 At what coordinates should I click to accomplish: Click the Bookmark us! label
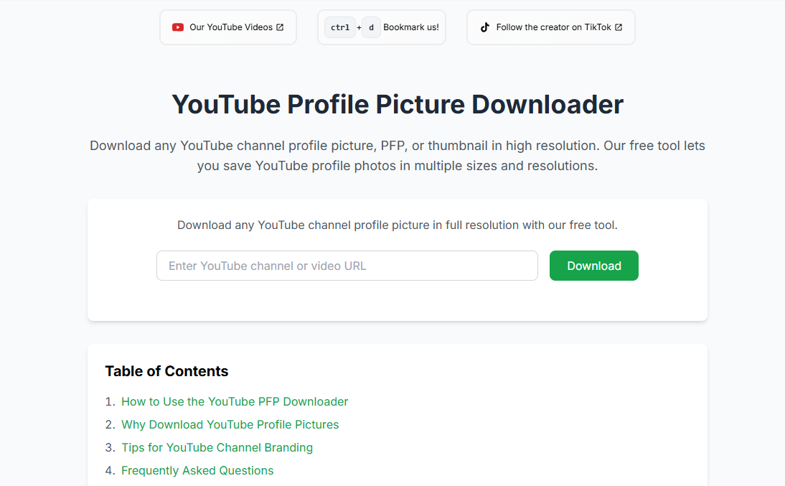[x=410, y=27]
